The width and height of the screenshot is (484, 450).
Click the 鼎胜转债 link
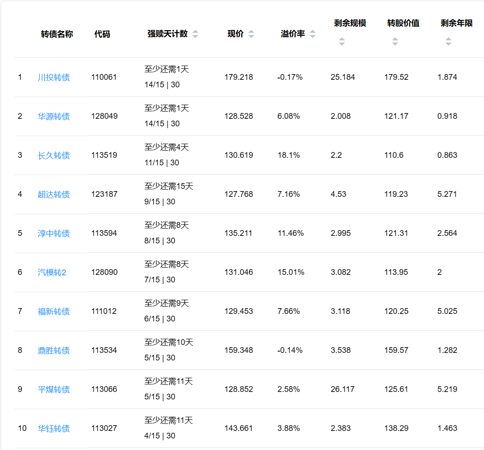pyautogui.click(x=54, y=351)
